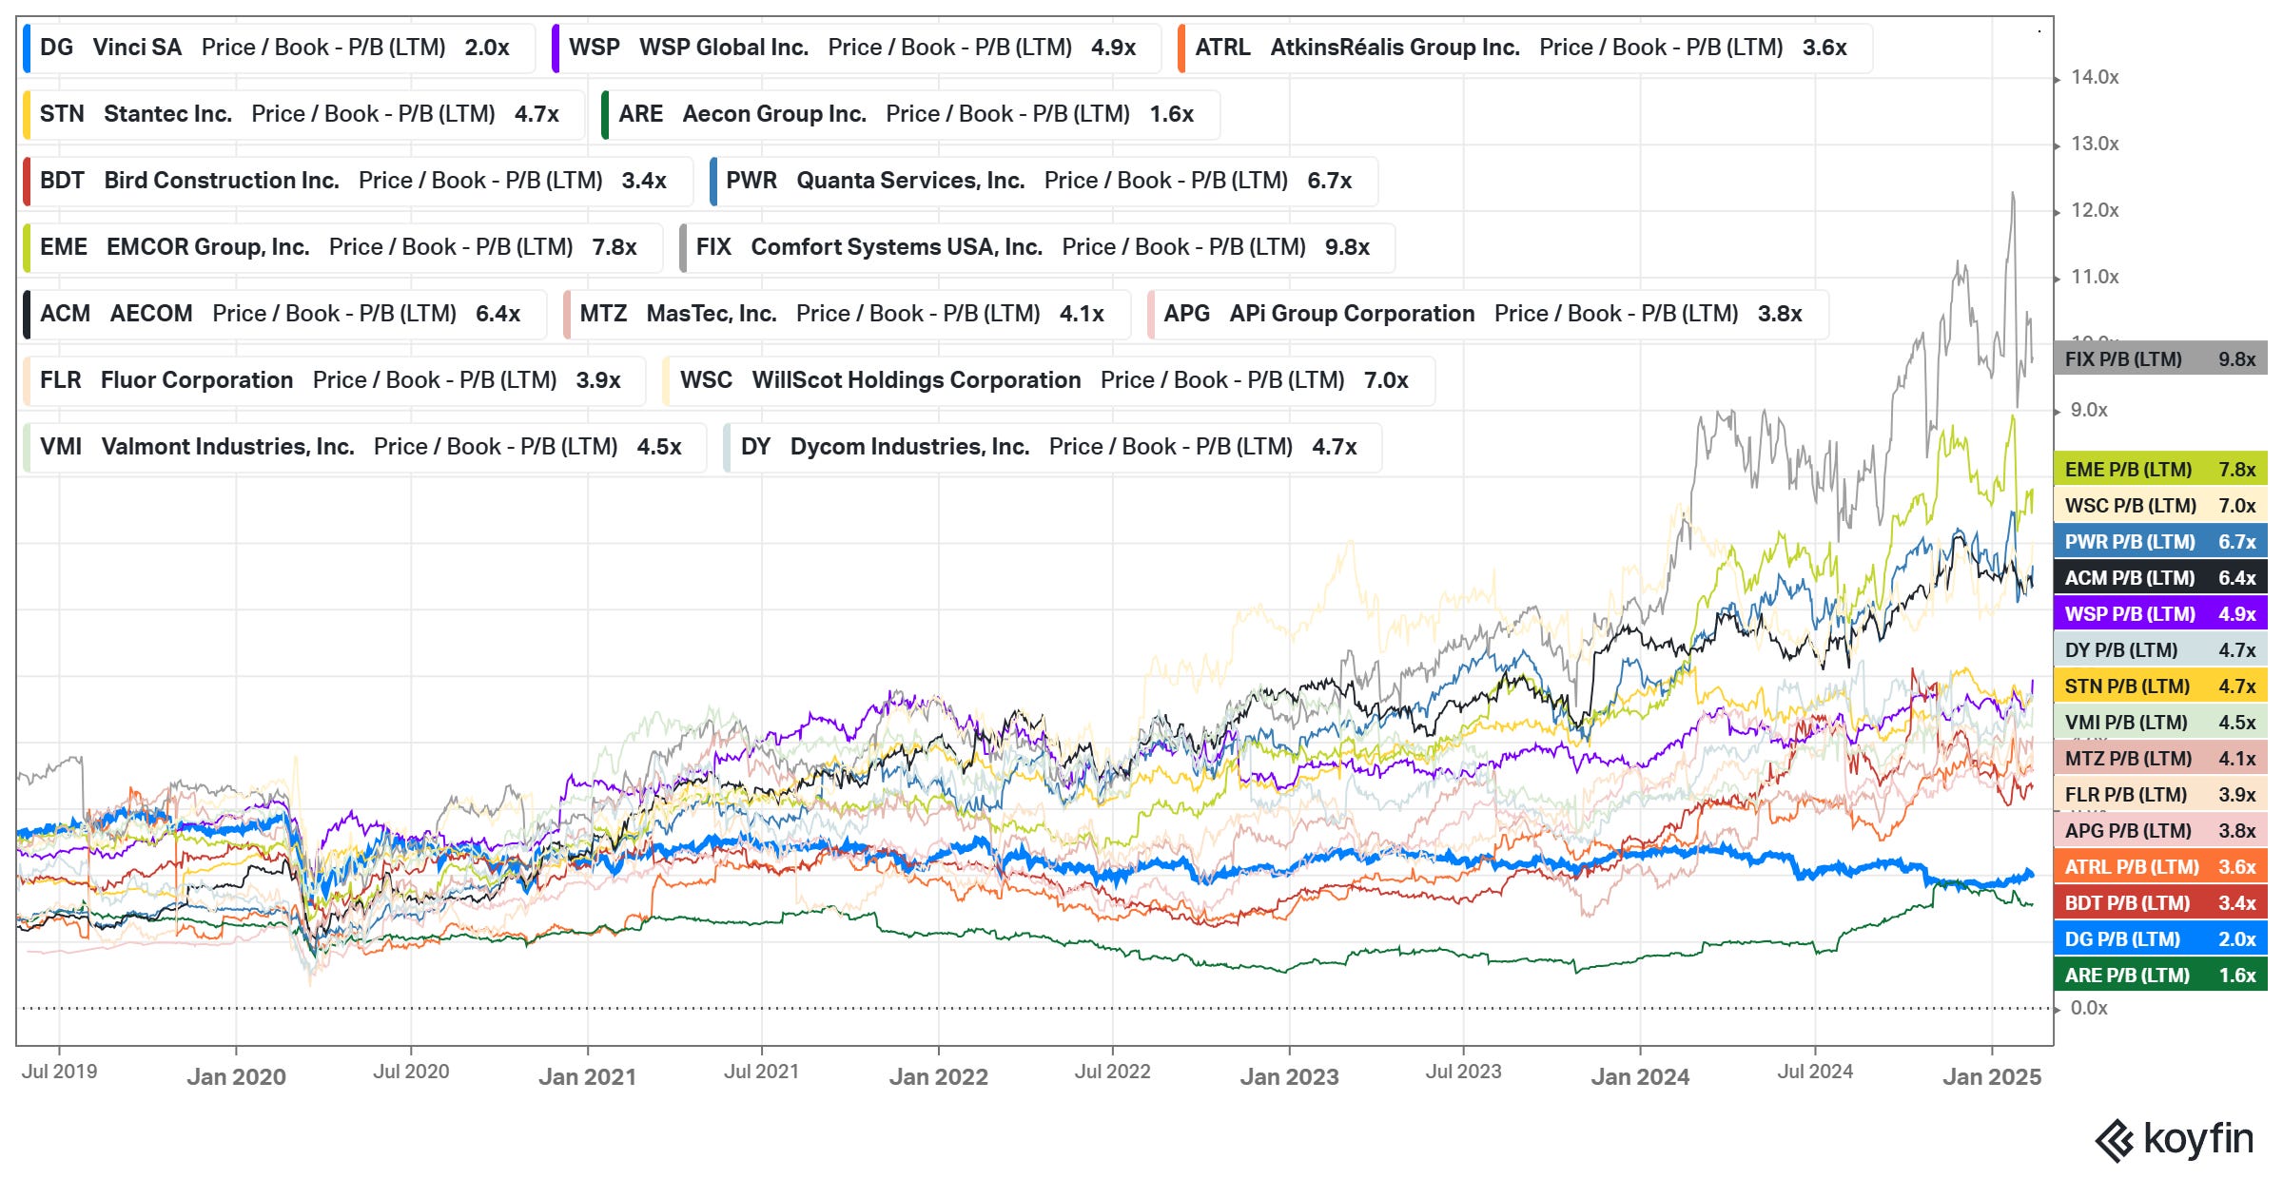Screen dimensions: 2283x1179
Task: Click the EME P/B (LTM) value tag
Action: point(2159,470)
